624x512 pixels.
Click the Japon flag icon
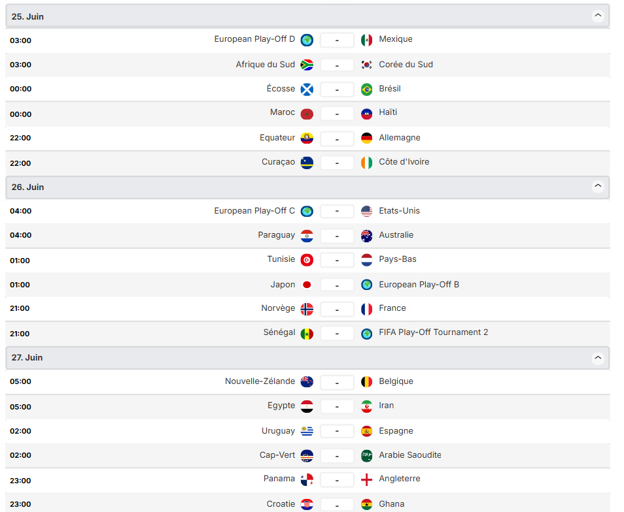point(307,285)
